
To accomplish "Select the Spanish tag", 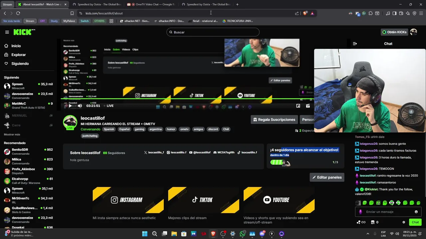I will click(x=109, y=129).
